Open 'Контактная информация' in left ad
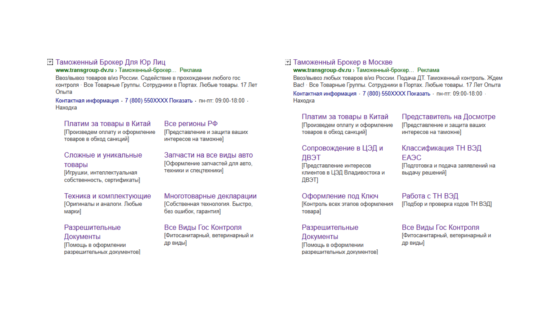The image size is (553, 311). (87, 100)
